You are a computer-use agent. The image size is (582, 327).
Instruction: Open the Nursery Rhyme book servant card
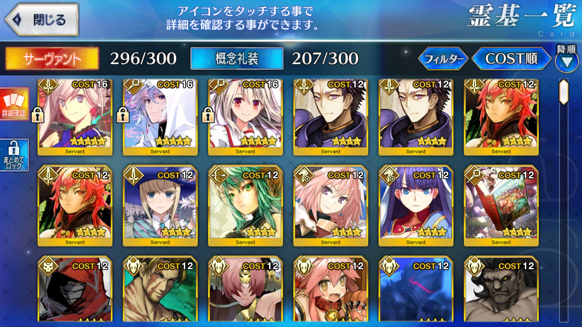[x=501, y=206]
